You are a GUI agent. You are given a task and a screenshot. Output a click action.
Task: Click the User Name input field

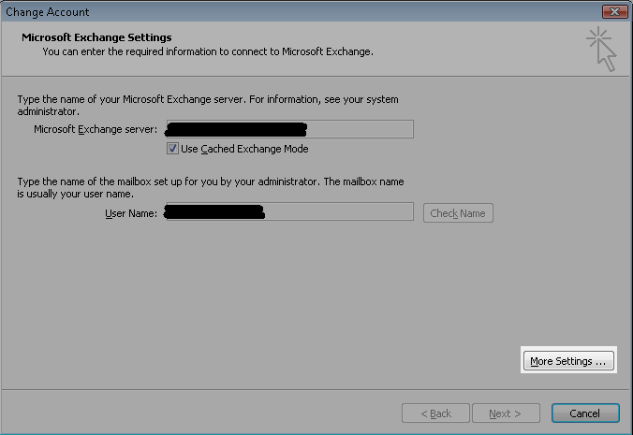290,211
